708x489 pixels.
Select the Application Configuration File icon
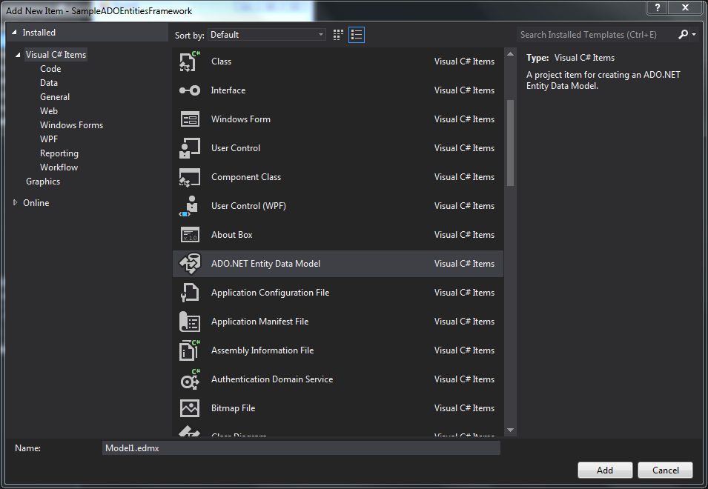[x=190, y=293]
